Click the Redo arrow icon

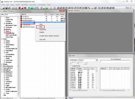coord(16,8)
